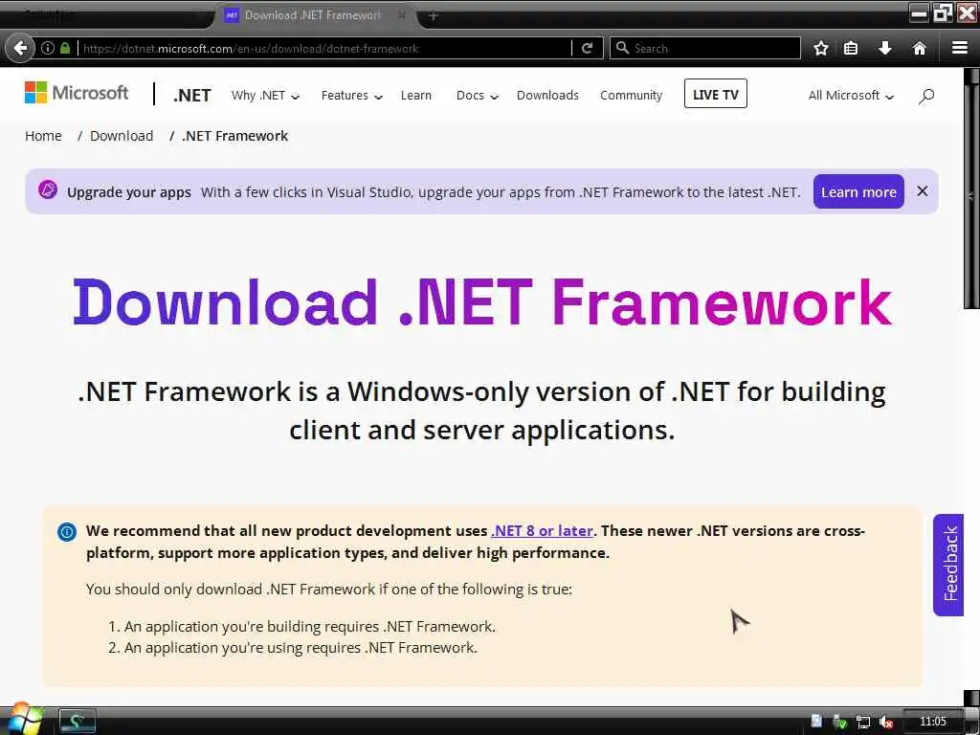Click the blue info icon in recommendation box

click(x=67, y=532)
